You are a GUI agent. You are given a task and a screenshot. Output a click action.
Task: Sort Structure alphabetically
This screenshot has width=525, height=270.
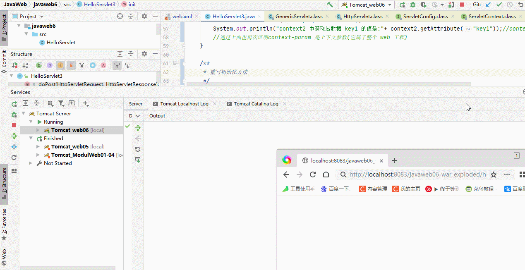click(x=25, y=65)
